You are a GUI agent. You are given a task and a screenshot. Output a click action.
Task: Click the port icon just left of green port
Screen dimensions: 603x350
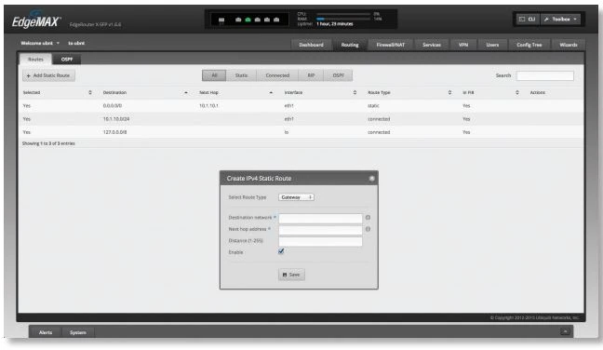(x=238, y=20)
